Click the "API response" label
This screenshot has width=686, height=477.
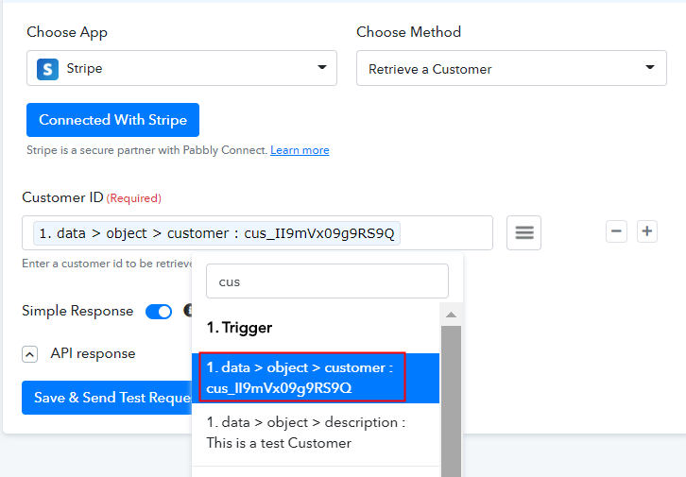click(93, 353)
